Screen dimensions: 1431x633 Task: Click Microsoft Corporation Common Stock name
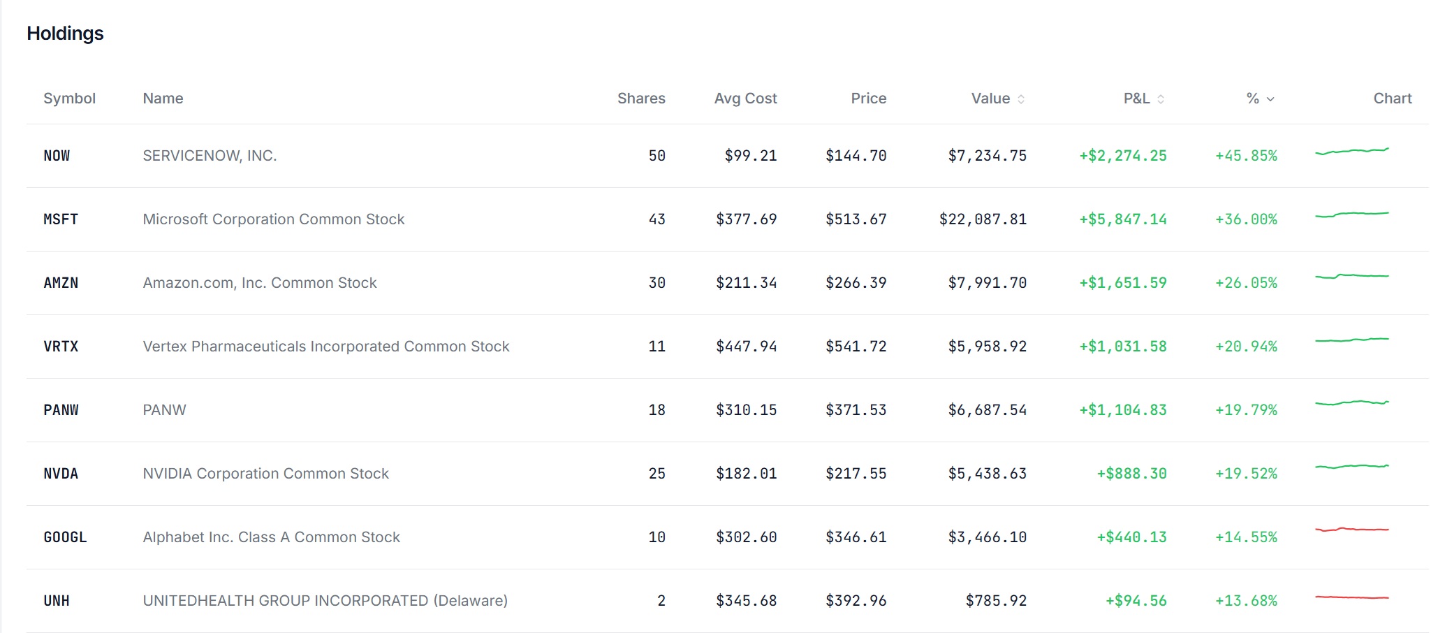(274, 219)
